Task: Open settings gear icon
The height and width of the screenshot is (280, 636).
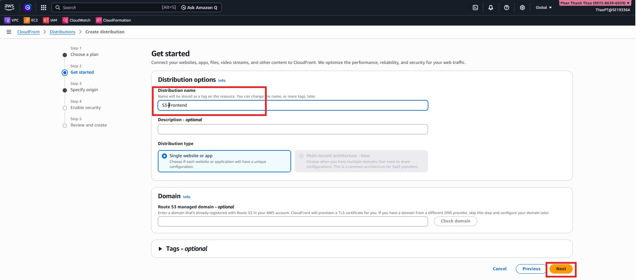Action: (x=522, y=7)
